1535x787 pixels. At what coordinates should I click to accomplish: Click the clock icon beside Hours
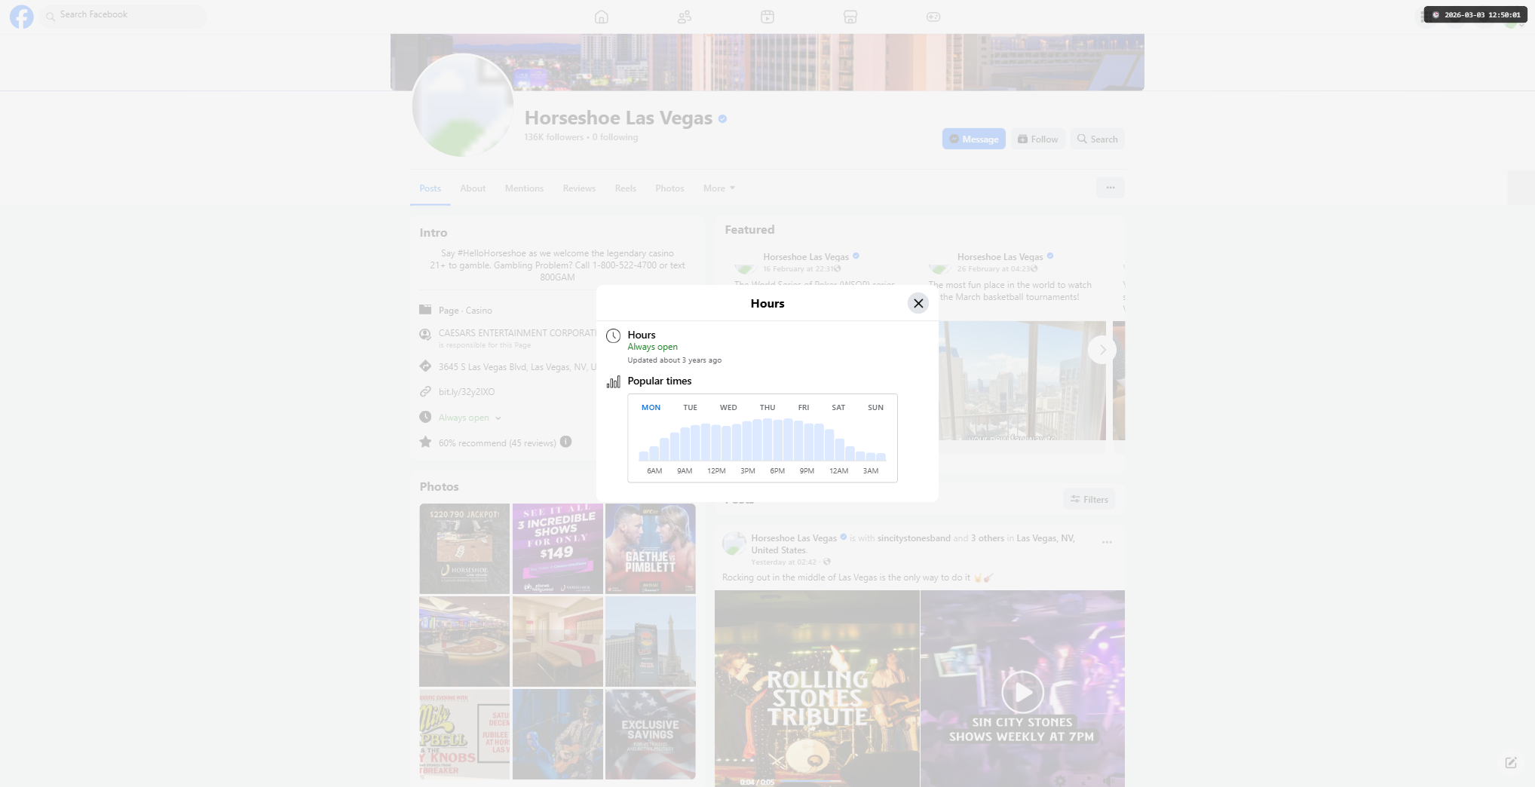pyautogui.click(x=614, y=336)
